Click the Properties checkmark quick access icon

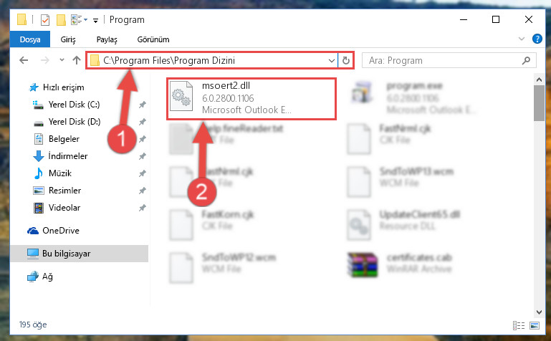coord(45,20)
